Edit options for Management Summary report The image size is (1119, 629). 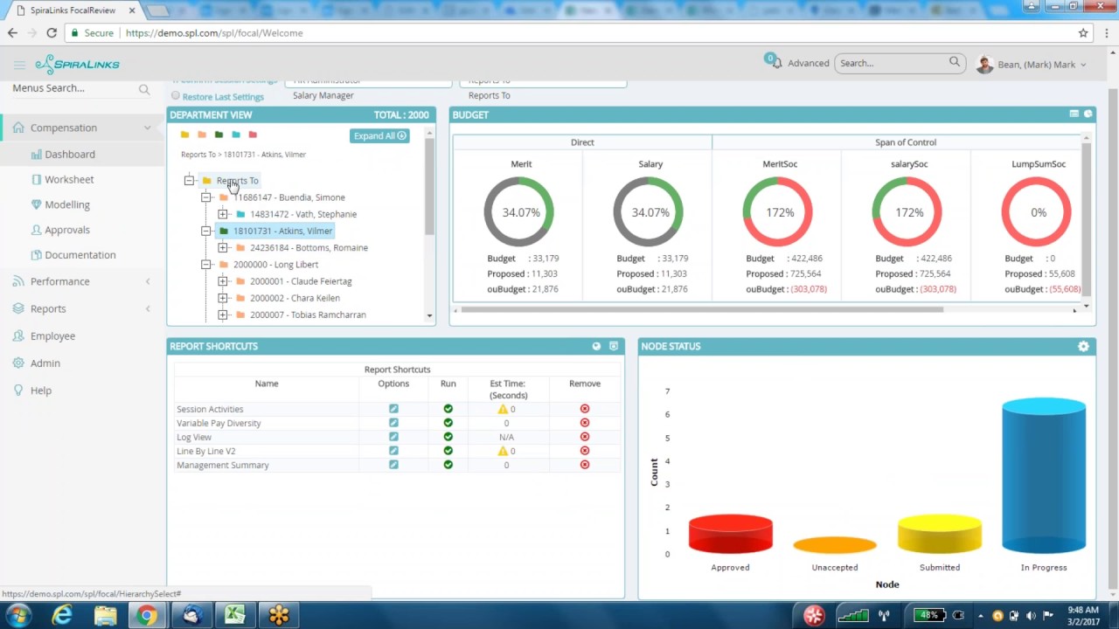coord(393,465)
